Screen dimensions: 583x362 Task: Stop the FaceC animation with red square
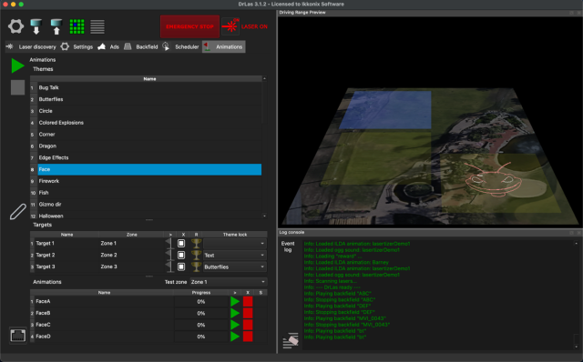(x=248, y=325)
